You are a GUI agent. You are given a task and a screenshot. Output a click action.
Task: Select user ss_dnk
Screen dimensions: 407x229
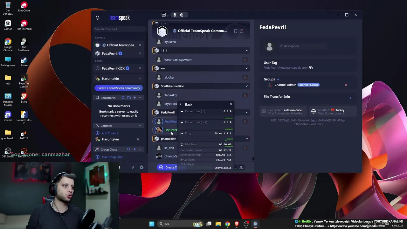point(169,148)
